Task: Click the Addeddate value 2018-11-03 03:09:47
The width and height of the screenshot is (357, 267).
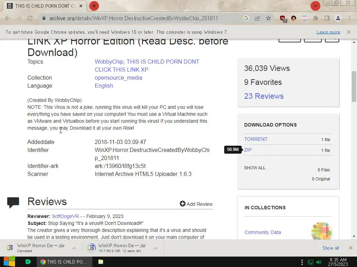Action: pyautogui.click(x=120, y=142)
